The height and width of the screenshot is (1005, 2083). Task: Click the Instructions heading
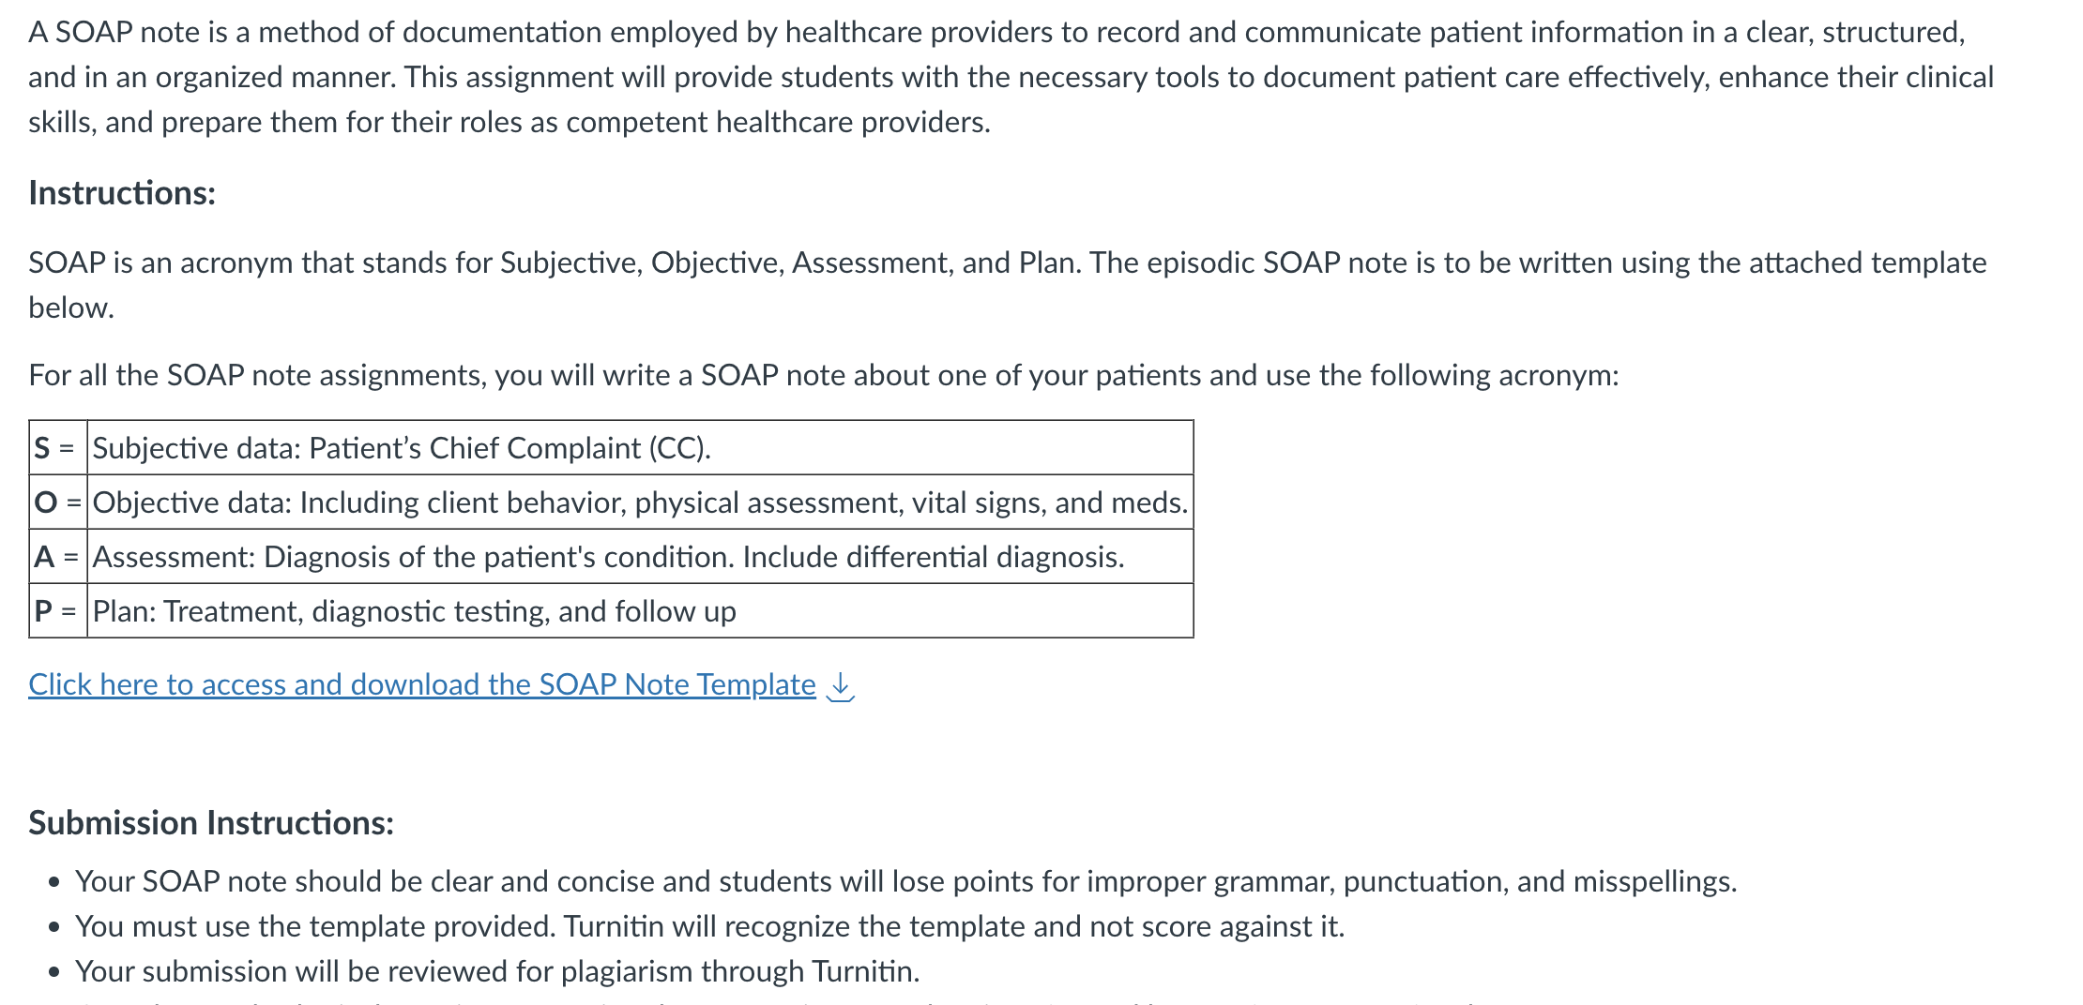click(122, 193)
